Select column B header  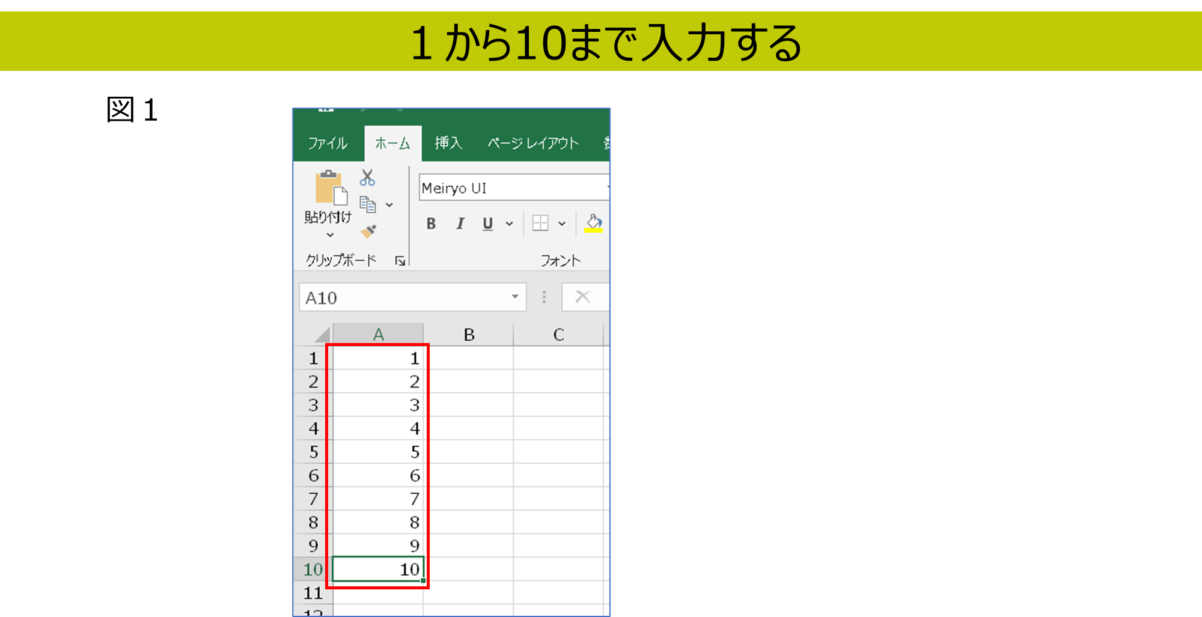[x=469, y=335]
